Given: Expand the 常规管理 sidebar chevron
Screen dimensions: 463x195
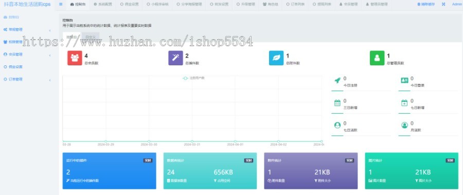Looking at the screenshot, I should point(49,30).
